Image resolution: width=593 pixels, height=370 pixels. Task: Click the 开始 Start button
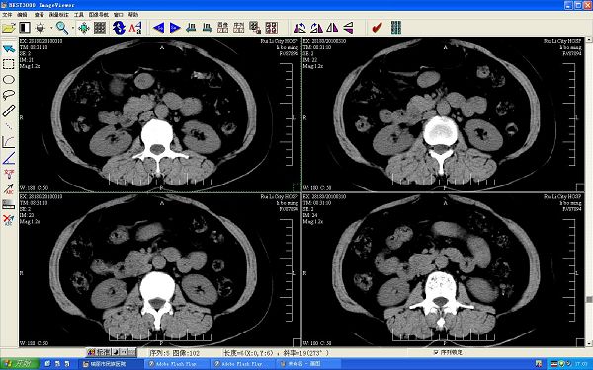click(x=20, y=364)
